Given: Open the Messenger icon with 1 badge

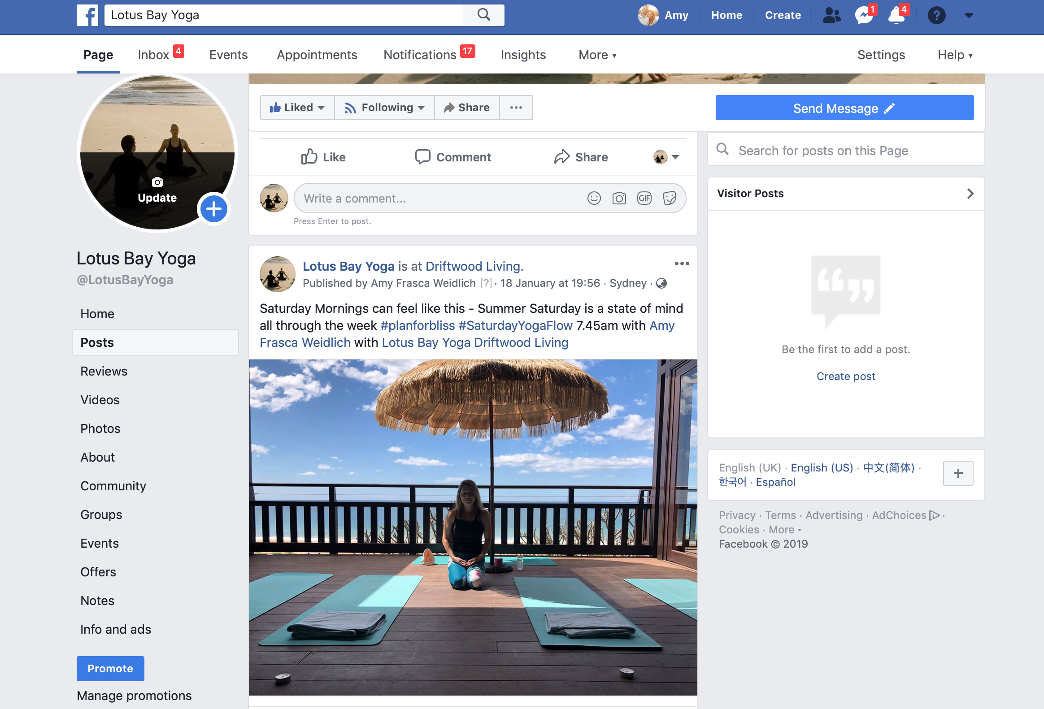Looking at the screenshot, I should tap(864, 15).
